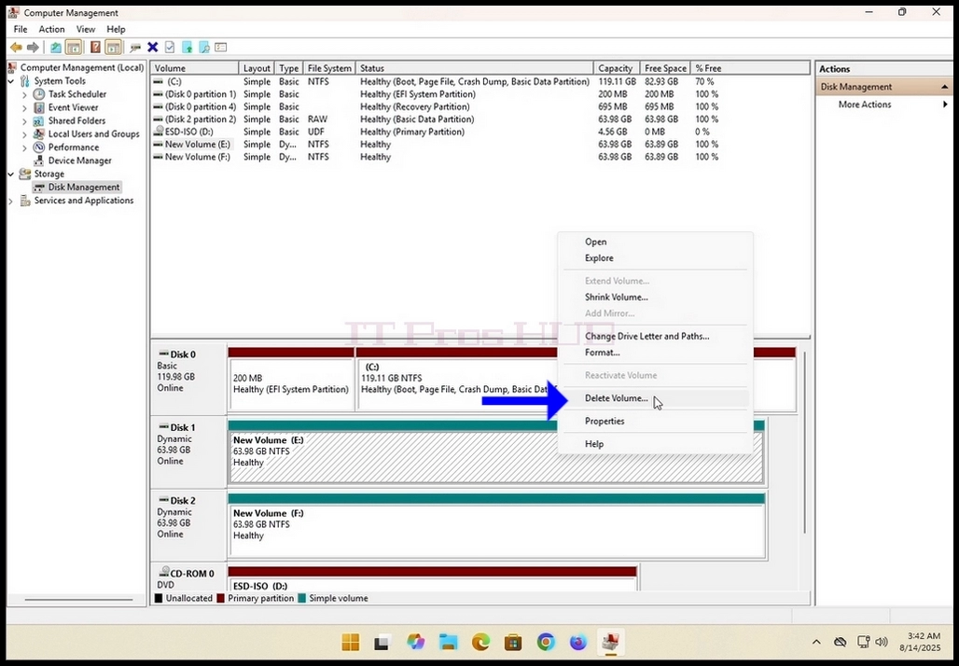Viewport: 959px width, 666px height.
Task: Toggle the Show/Hide Console Tree icon
Action: pyautogui.click(x=74, y=47)
